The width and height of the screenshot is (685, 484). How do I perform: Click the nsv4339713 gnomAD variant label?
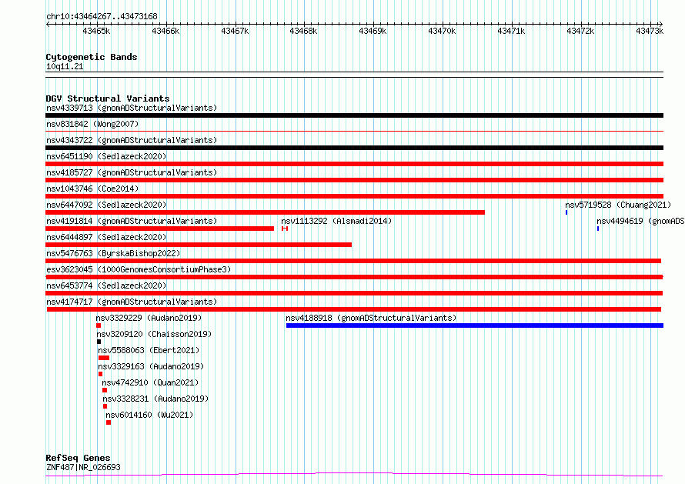(132, 108)
